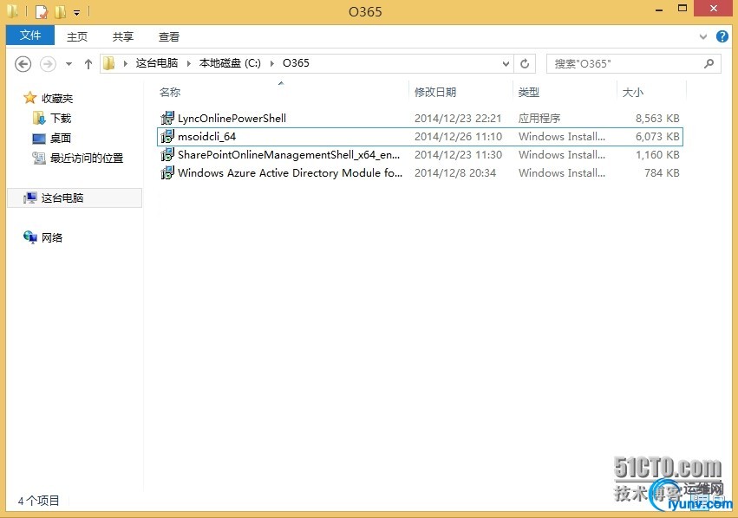Open the File (文件) ribbon tab
This screenshot has width=738, height=518.
[30, 36]
